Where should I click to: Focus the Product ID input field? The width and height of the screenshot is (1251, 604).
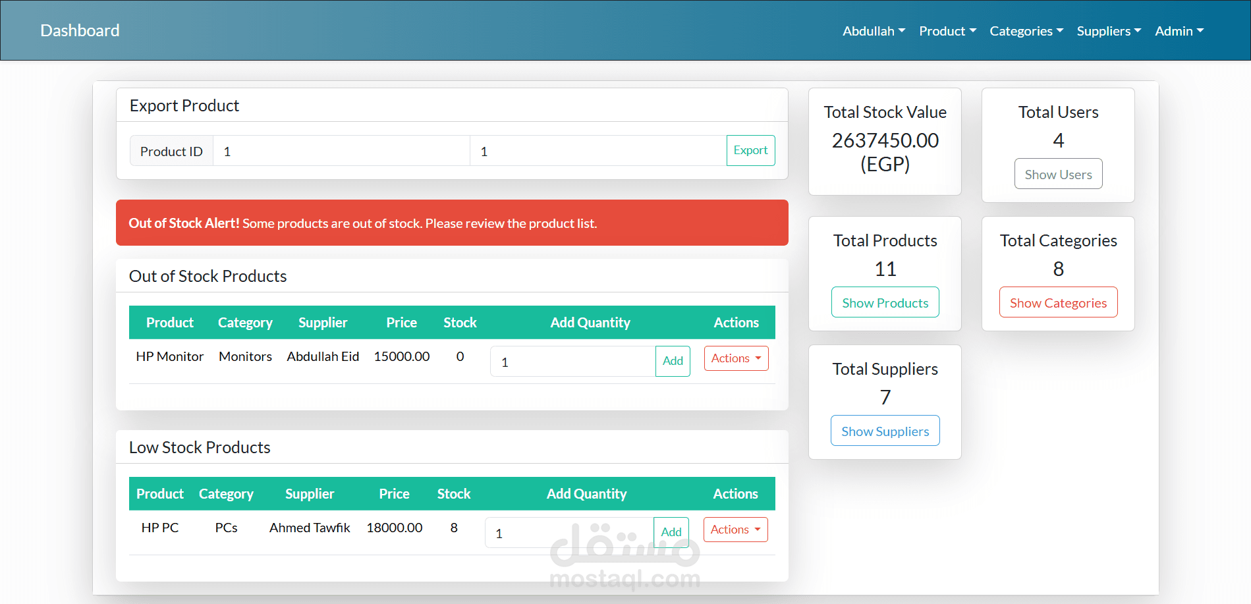[341, 151]
